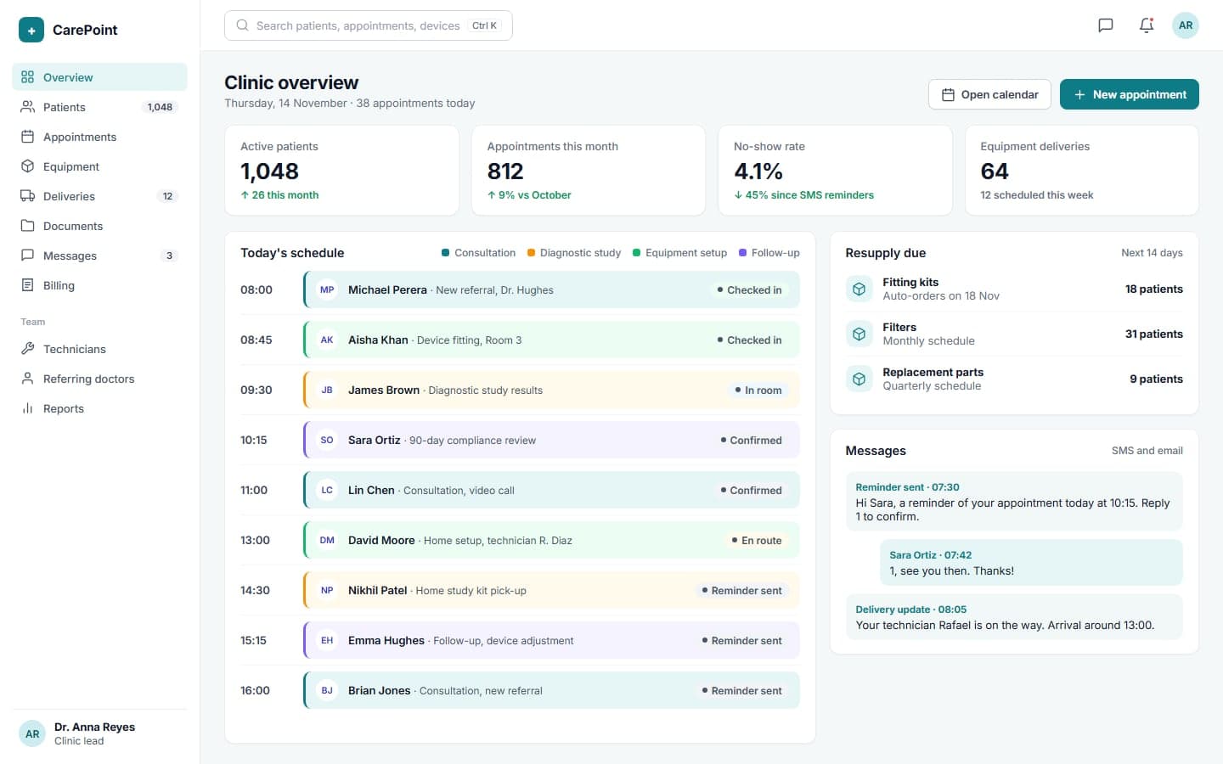Focus the search patients field

[369, 25]
